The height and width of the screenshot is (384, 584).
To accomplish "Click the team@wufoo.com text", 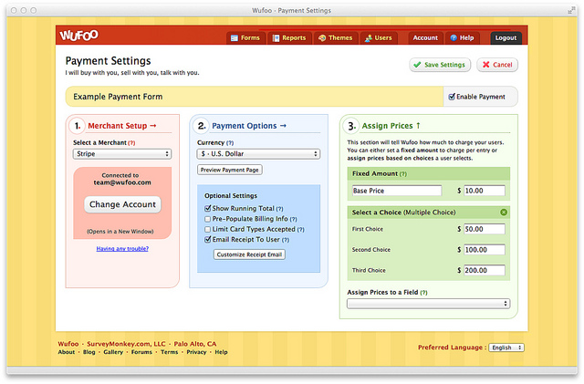I will (122, 182).
